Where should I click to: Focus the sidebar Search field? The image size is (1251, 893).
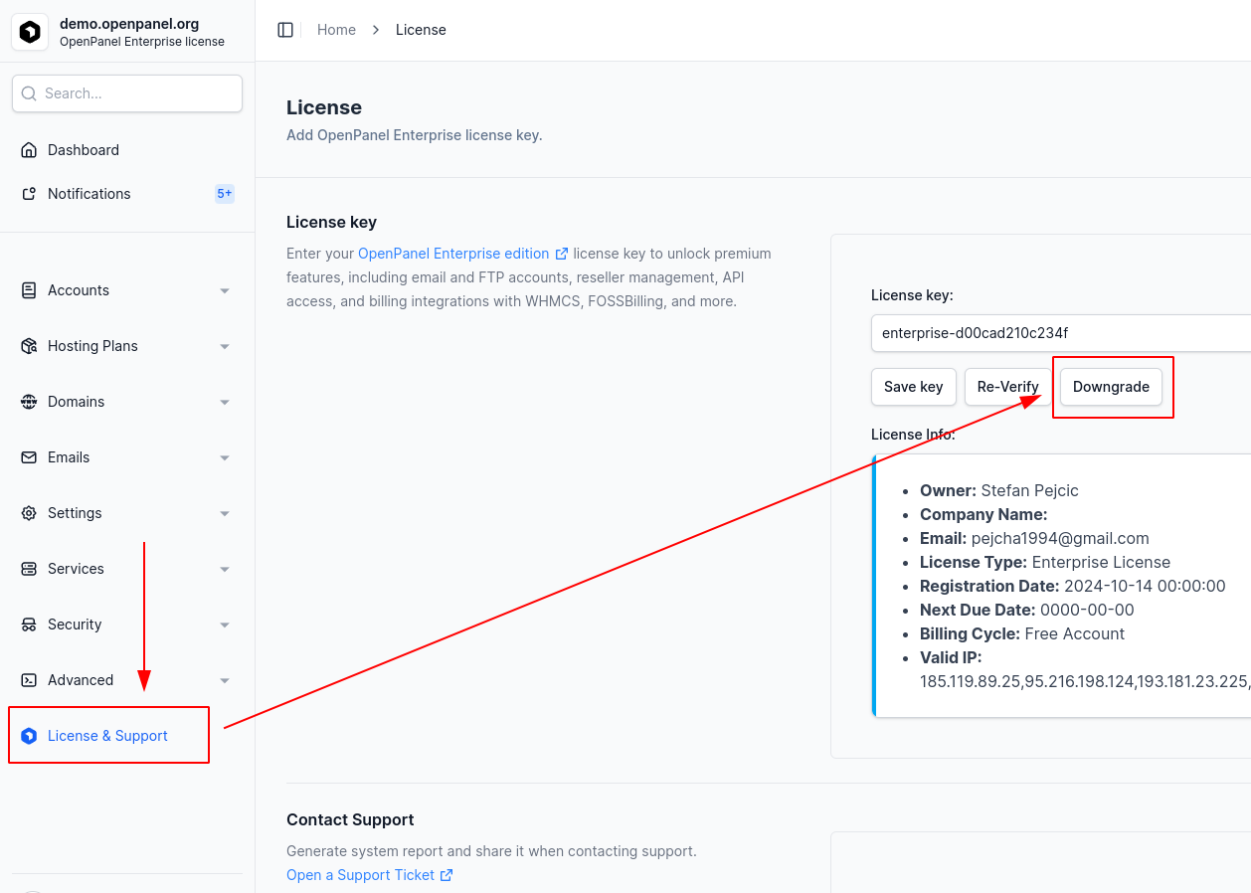[x=127, y=93]
